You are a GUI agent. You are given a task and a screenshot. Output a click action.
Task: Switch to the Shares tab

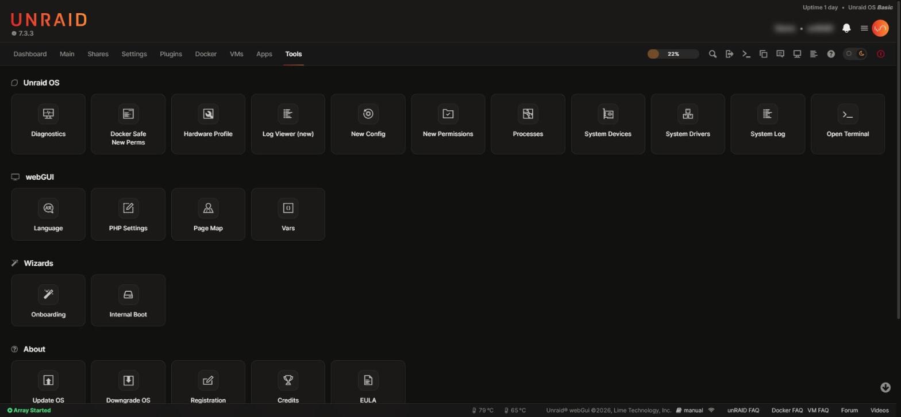tap(98, 54)
